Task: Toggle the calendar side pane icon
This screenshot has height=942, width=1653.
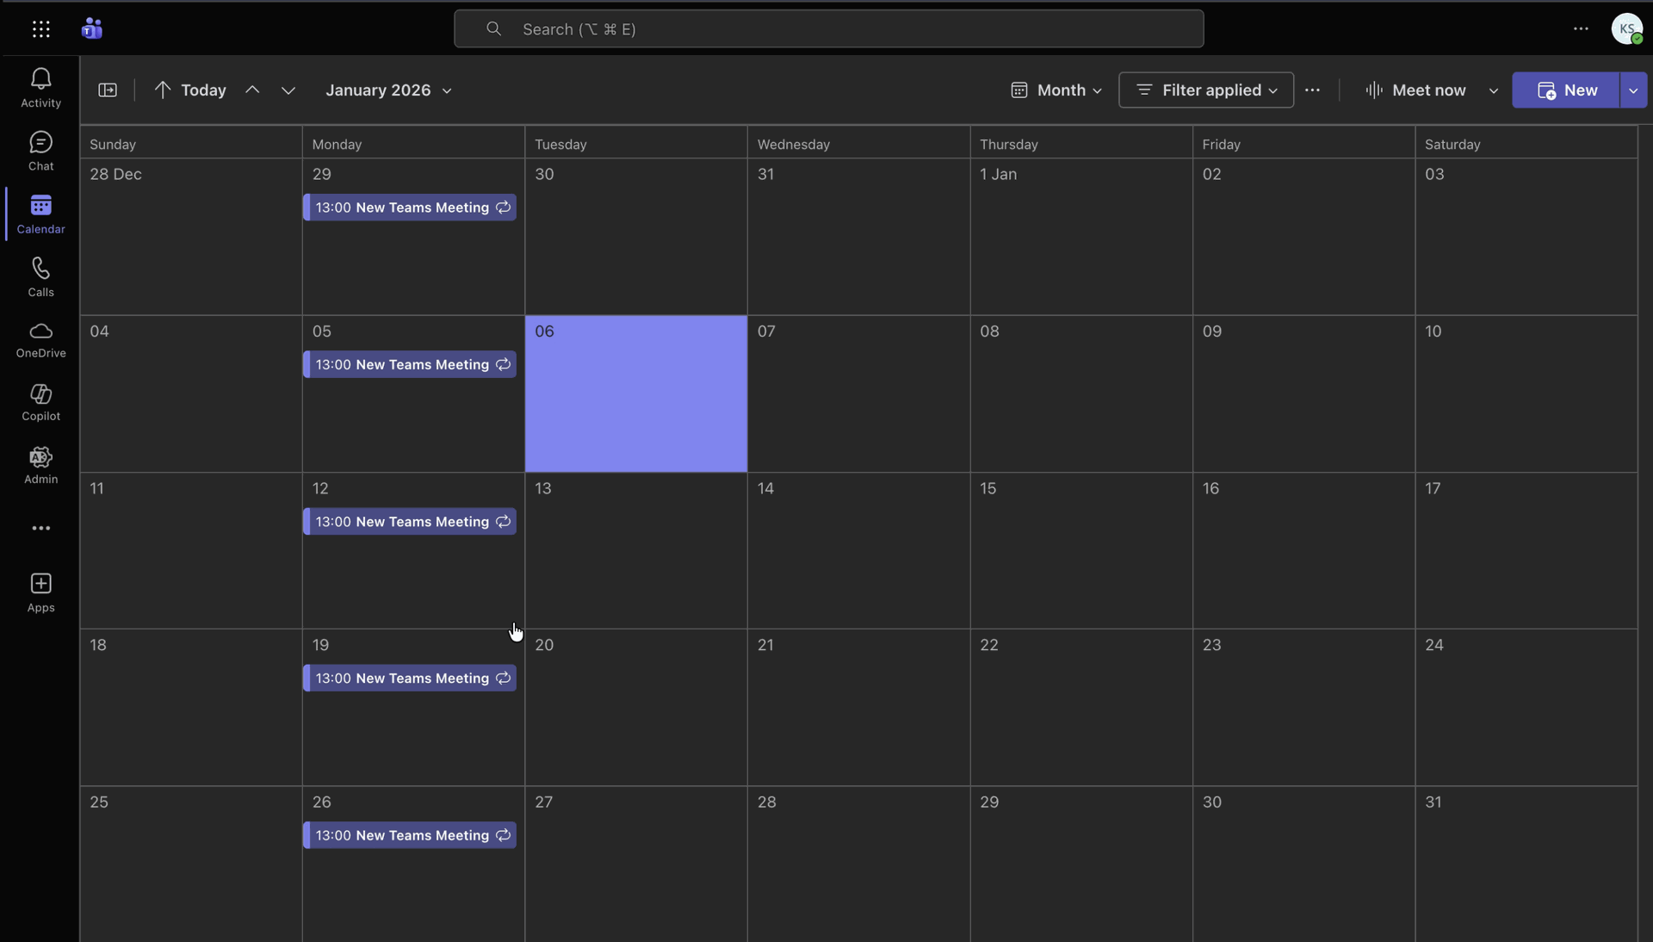Action: 108,90
